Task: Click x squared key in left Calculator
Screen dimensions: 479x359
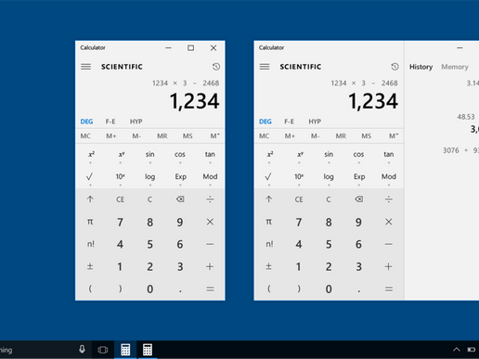Action: pyautogui.click(x=91, y=154)
